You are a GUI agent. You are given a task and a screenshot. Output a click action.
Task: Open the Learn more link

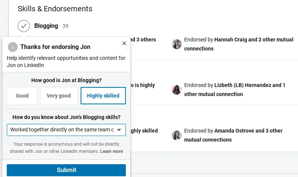pyautogui.click(x=112, y=151)
